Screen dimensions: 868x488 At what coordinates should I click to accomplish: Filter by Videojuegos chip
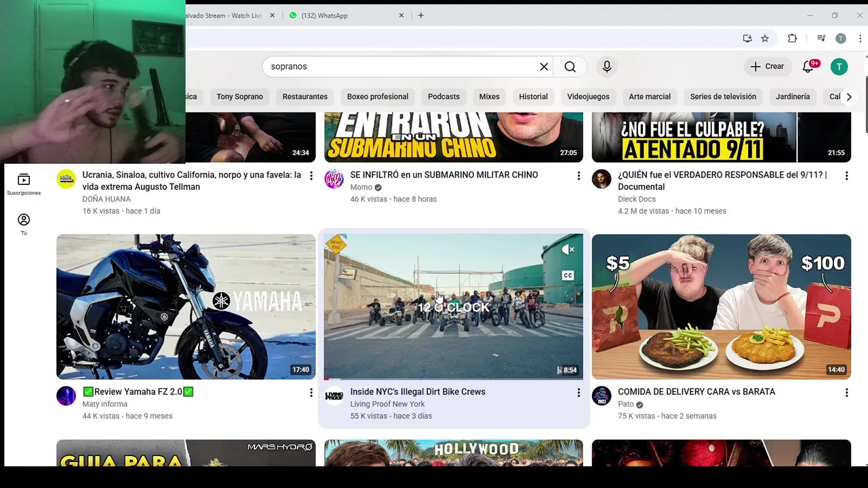tap(589, 96)
